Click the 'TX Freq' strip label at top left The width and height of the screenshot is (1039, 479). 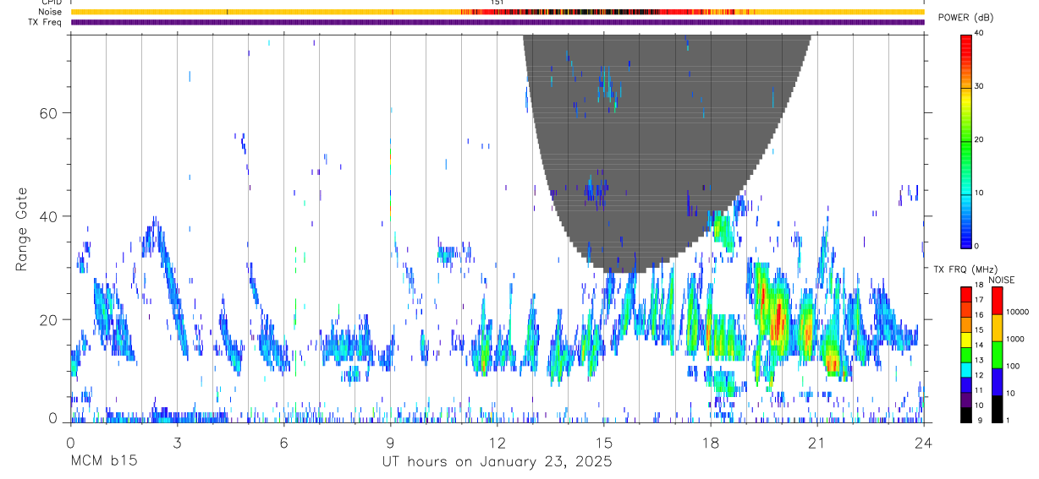coord(45,22)
